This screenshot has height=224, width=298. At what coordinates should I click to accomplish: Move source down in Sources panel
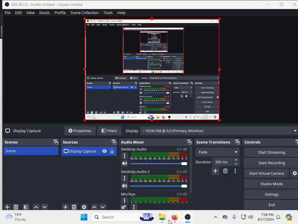[103, 207]
